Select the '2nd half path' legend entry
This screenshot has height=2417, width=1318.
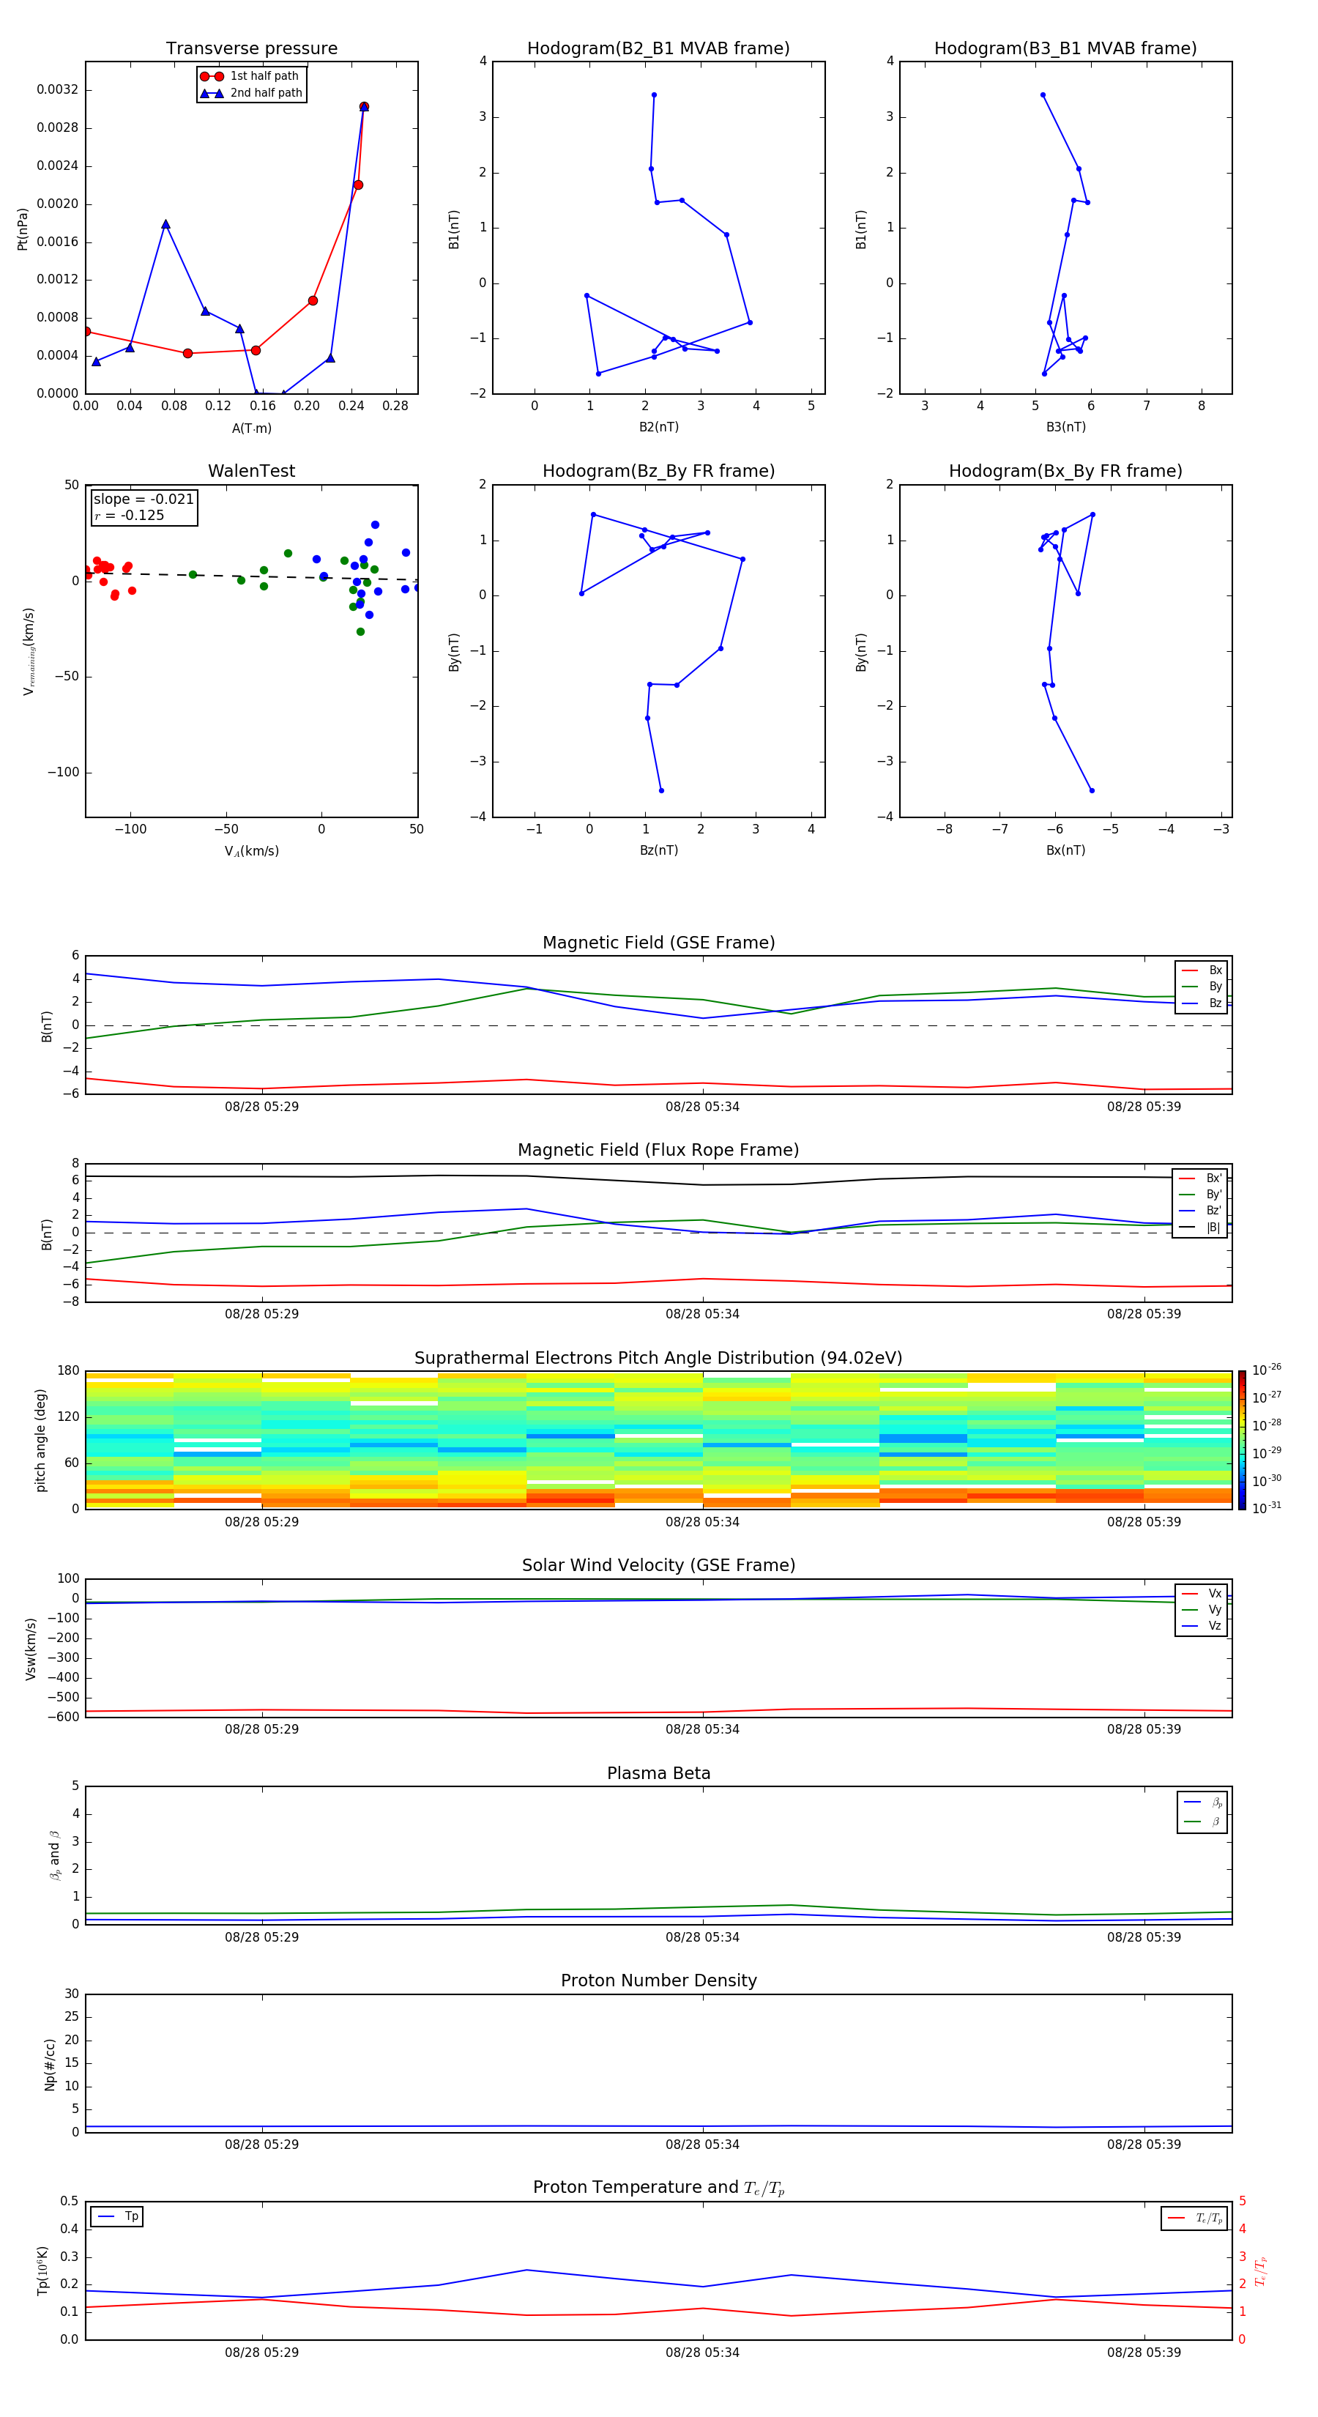pyautogui.click(x=250, y=93)
